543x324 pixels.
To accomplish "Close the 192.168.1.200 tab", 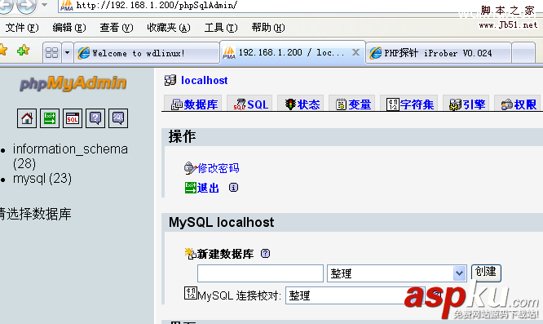I will (x=355, y=52).
